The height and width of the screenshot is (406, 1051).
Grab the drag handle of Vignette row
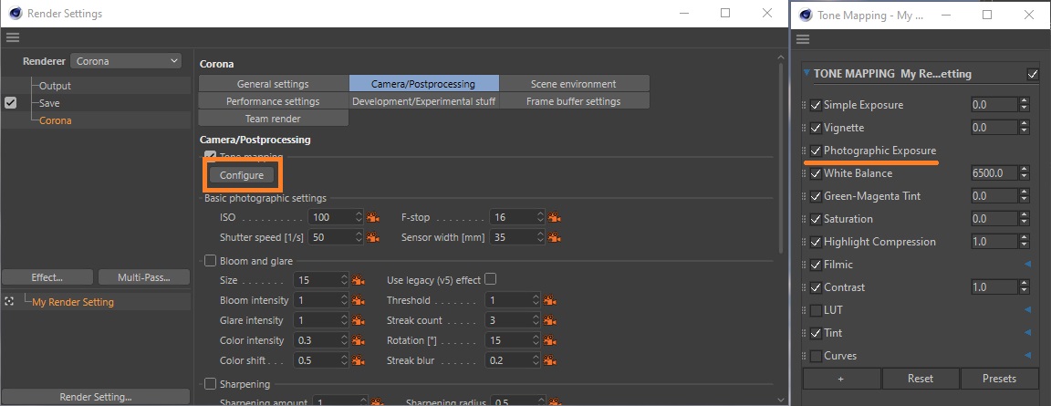805,128
